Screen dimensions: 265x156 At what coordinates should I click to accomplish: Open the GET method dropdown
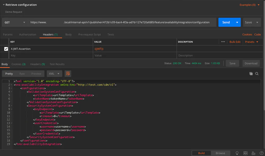tap(15, 22)
